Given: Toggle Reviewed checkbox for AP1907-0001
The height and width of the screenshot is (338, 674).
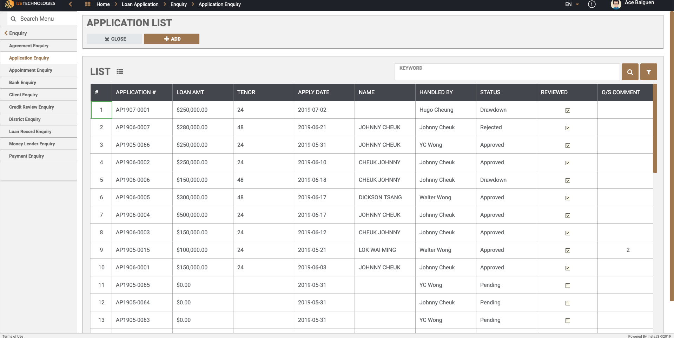Looking at the screenshot, I should tap(568, 110).
